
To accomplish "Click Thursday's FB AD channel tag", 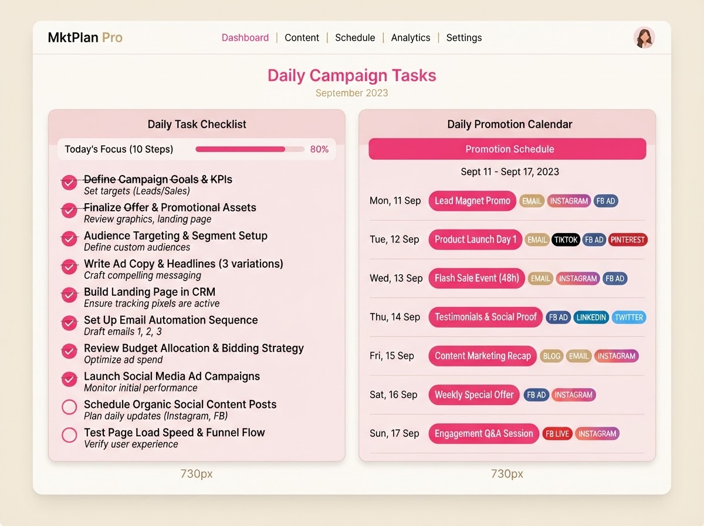I will coord(558,318).
